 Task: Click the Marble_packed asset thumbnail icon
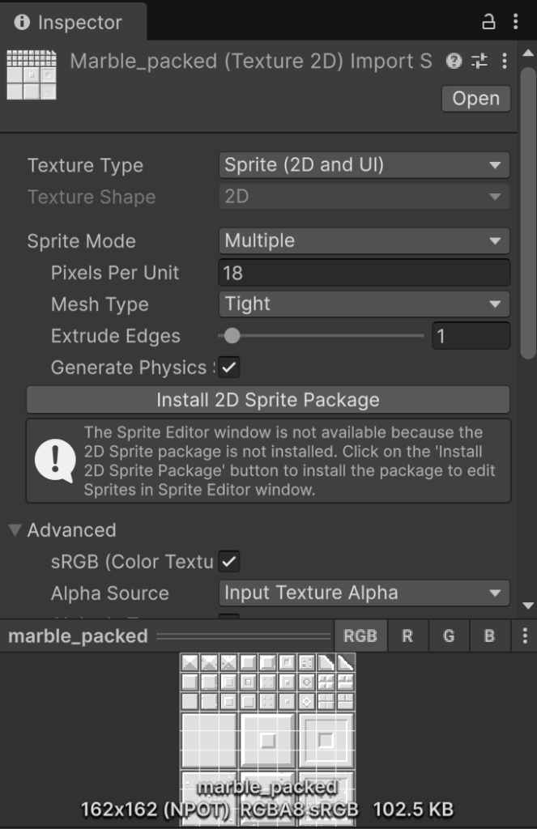point(32,74)
